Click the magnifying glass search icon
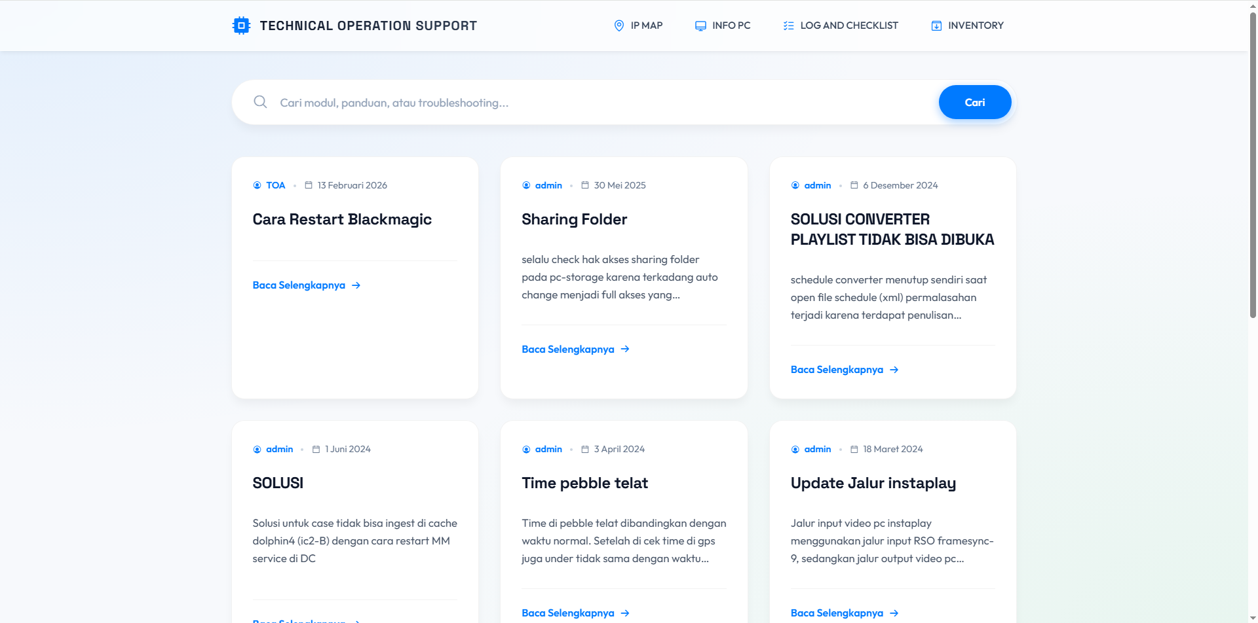Image resolution: width=1258 pixels, height=623 pixels. click(x=260, y=102)
